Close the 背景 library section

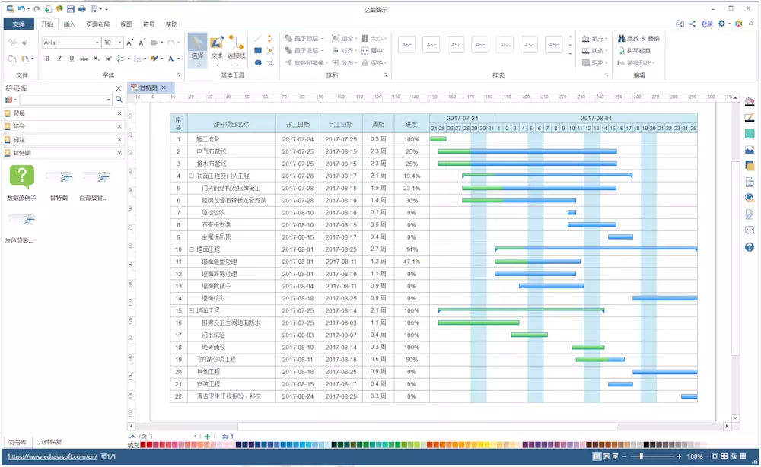119,113
